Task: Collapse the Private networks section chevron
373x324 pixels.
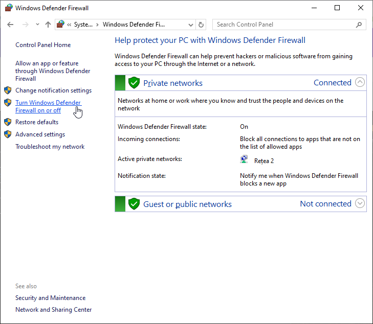Action: pyautogui.click(x=360, y=82)
